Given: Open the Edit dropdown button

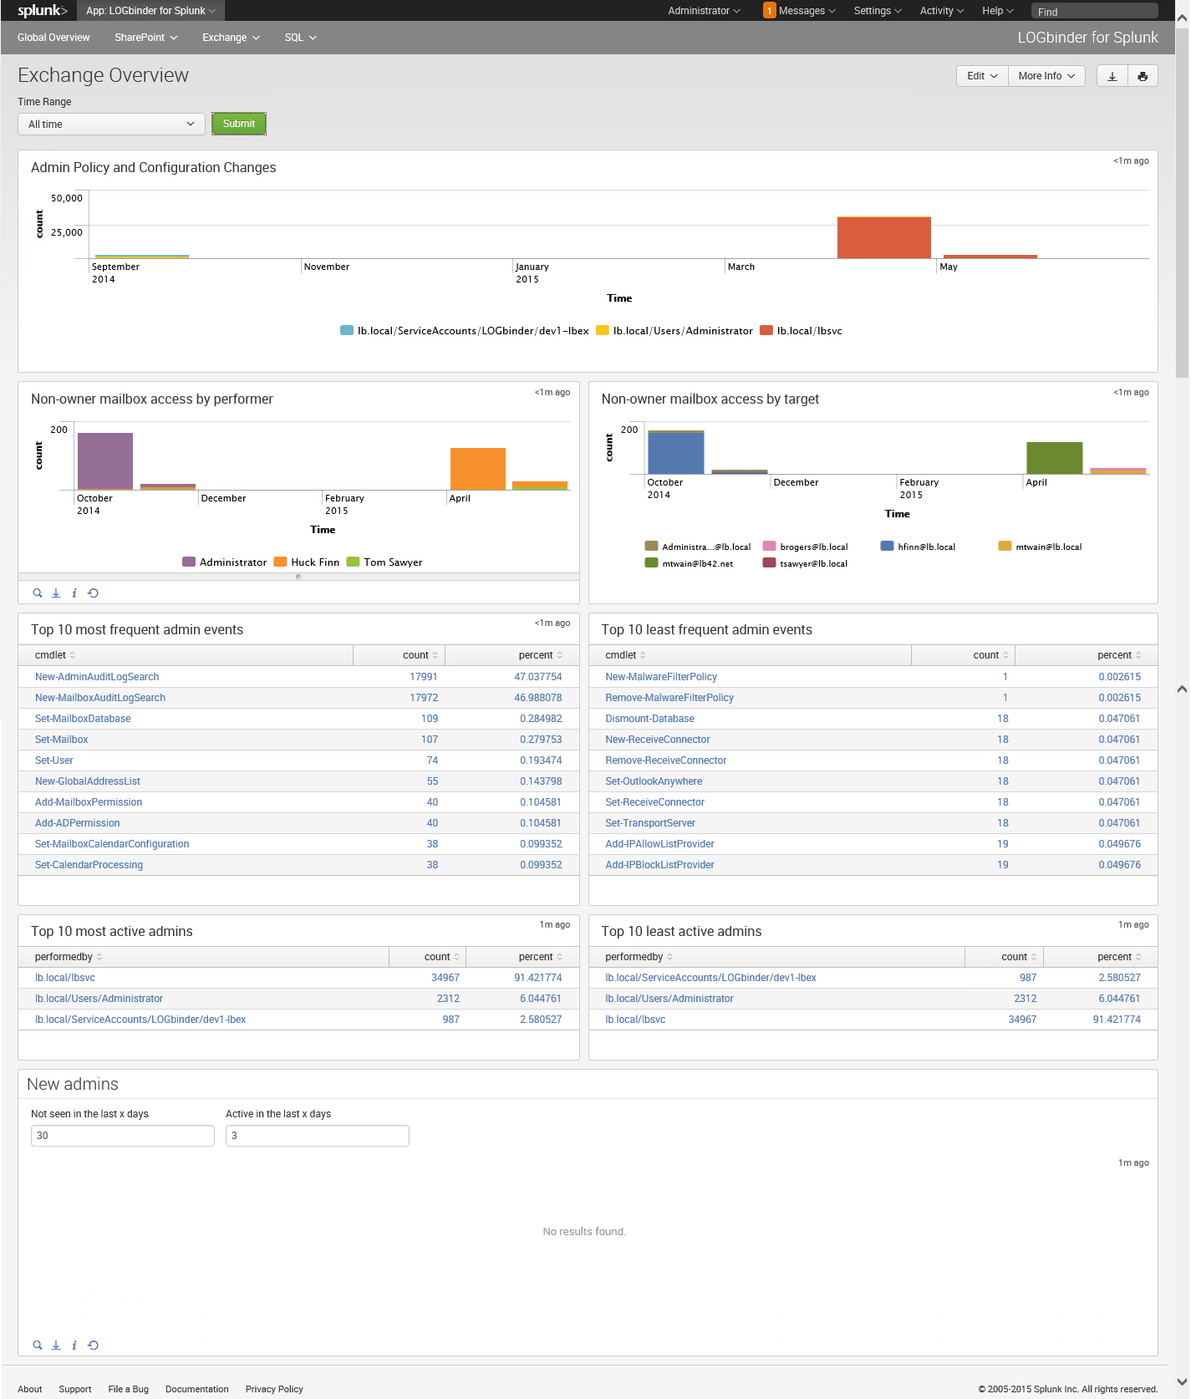Looking at the screenshot, I should pyautogui.click(x=982, y=76).
